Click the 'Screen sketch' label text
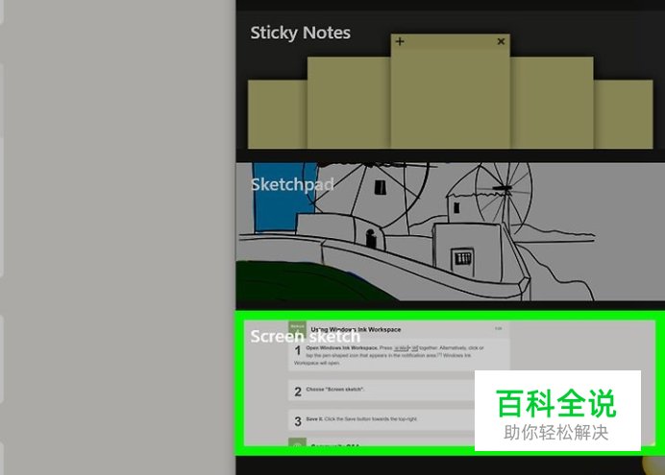The height and width of the screenshot is (475, 665). point(306,336)
